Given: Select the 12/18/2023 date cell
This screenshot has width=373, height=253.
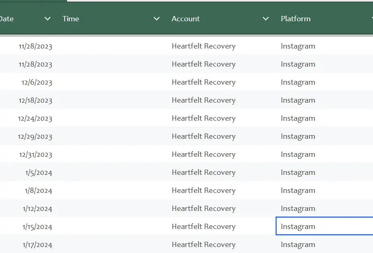Looking at the screenshot, I should [35, 100].
